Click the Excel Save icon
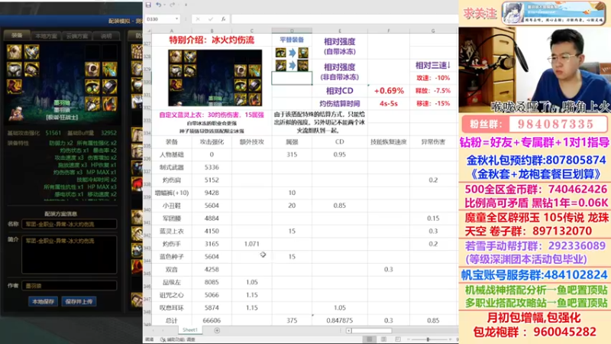 tap(148, 5)
